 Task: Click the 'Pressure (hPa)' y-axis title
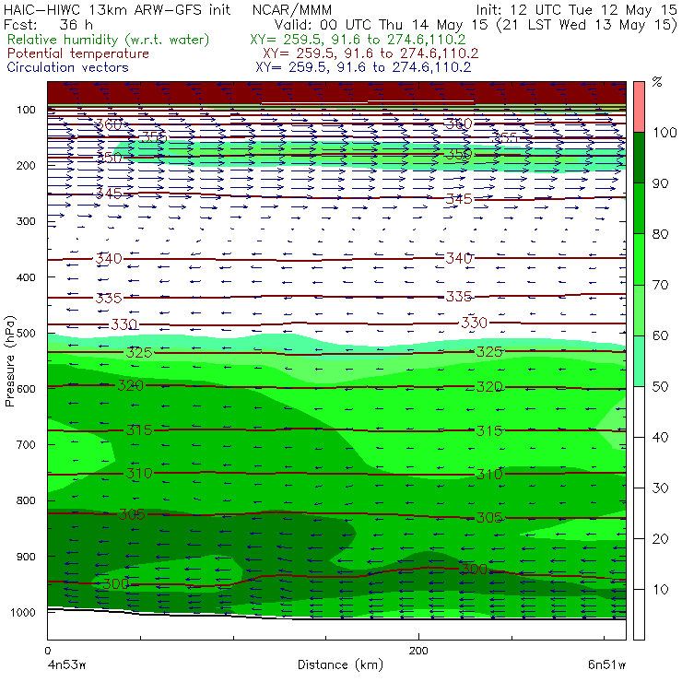pos(10,361)
